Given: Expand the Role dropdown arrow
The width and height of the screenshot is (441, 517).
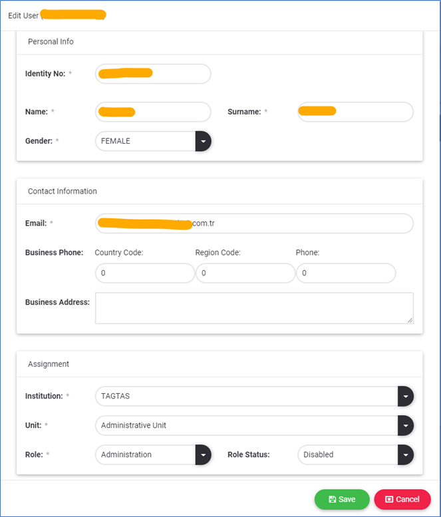Looking at the screenshot, I should (x=203, y=454).
